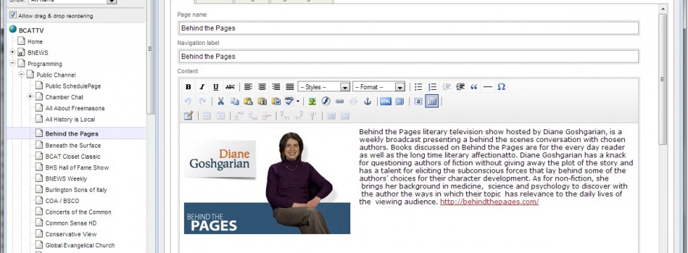The image size is (688, 253).
Task: Align text right
Action: [276, 87]
